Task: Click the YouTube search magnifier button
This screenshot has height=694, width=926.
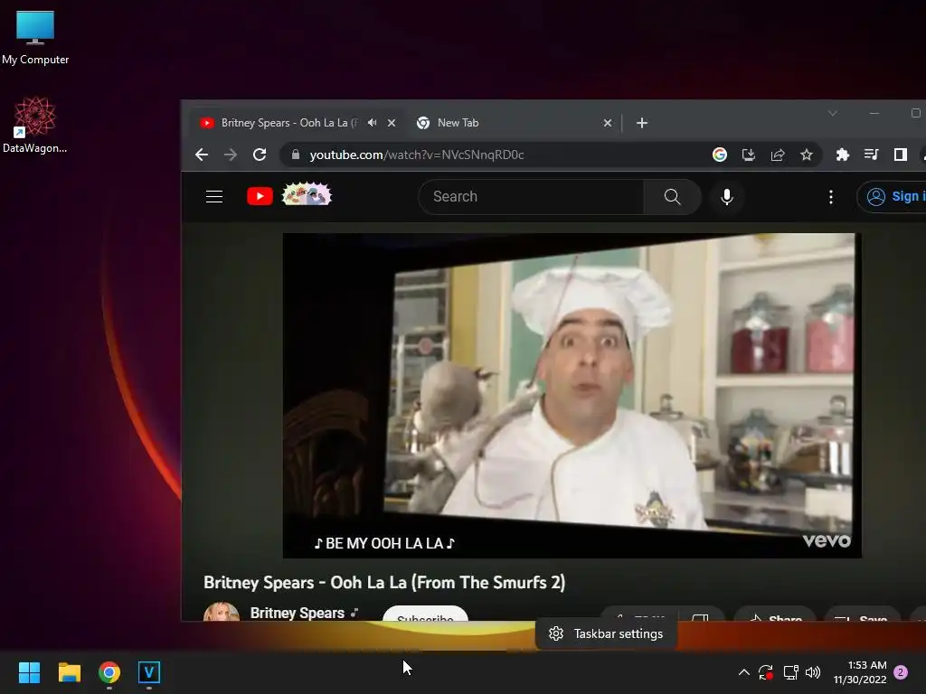Action: (672, 196)
